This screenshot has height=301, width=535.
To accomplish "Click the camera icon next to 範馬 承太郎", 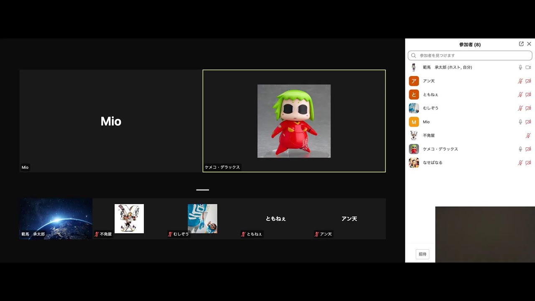I will point(527,67).
